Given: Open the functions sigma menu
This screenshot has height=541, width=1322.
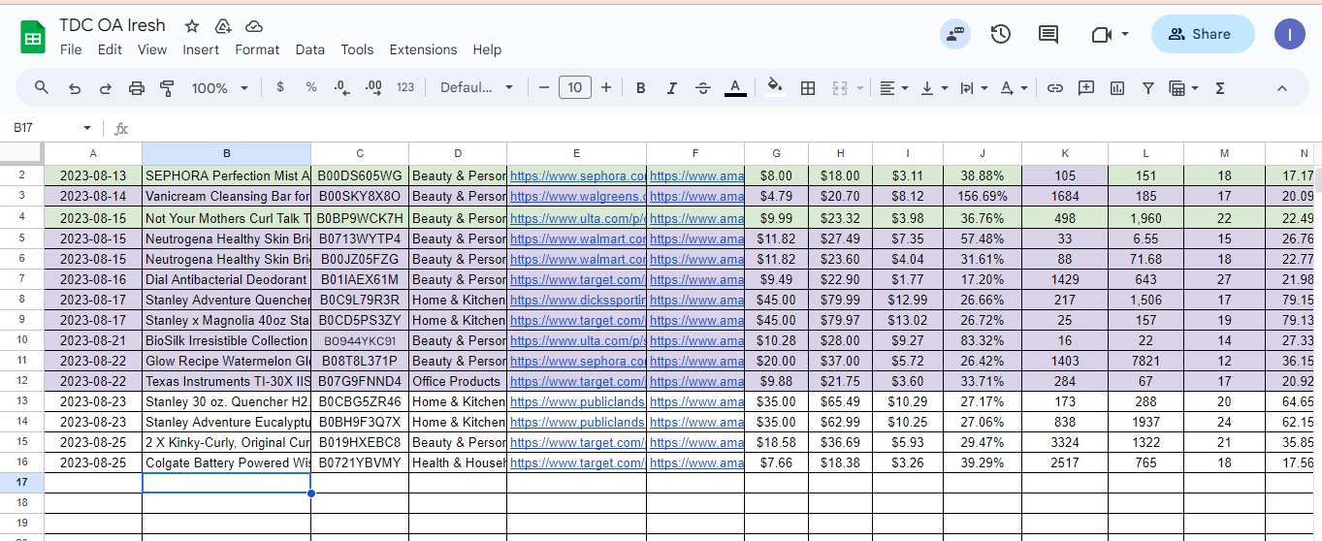Looking at the screenshot, I should tap(1220, 88).
